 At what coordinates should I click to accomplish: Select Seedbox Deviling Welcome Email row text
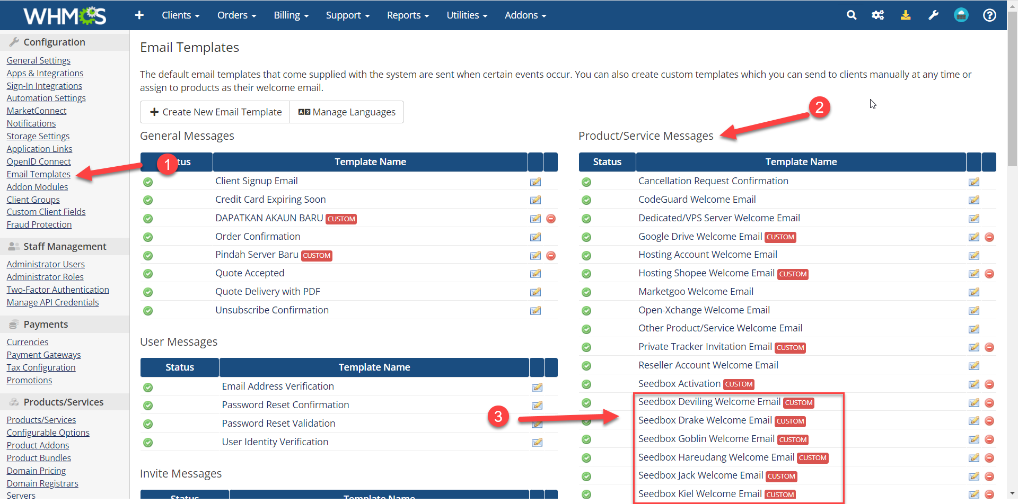[709, 402]
